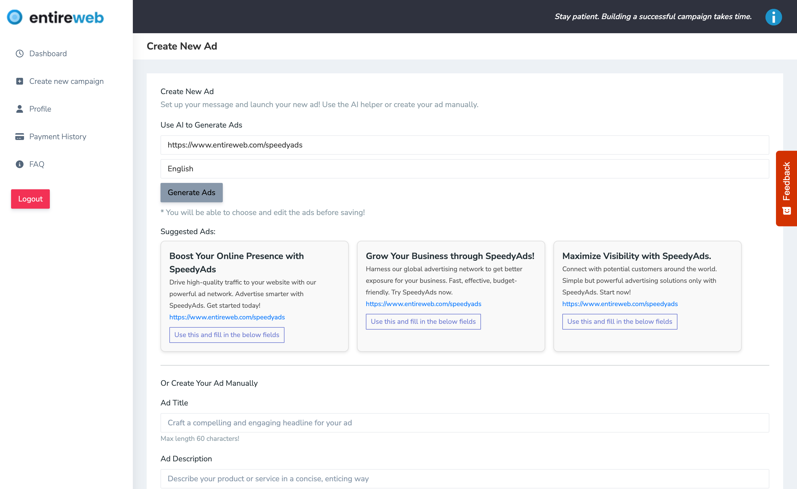Screen dimensions: 797x489
Task: Use the 'Boost Your Online Presence' ad suggestion
Action: coord(226,335)
